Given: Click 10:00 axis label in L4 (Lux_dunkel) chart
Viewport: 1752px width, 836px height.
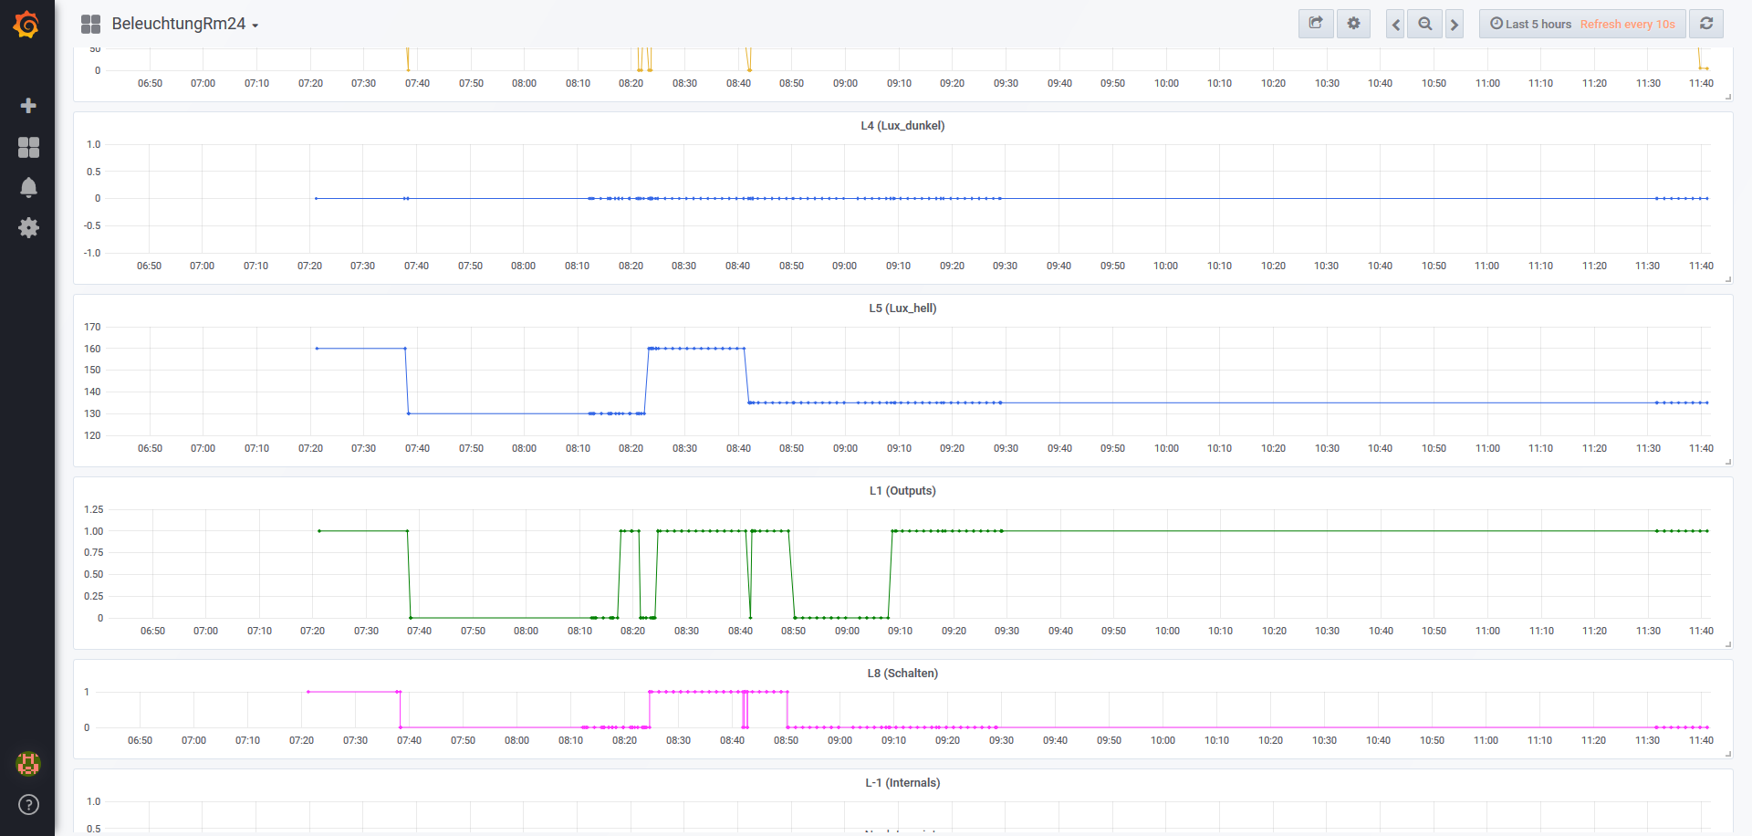Looking at the screenshot, I should pyautogui.click(x=1165, y=266).
